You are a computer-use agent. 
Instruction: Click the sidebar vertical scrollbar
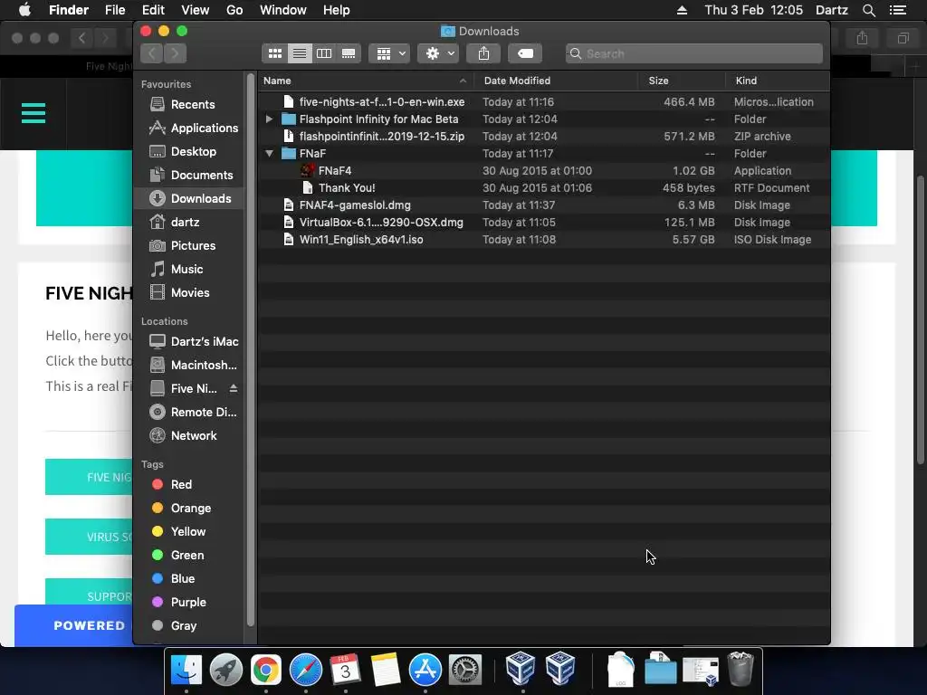250,351
